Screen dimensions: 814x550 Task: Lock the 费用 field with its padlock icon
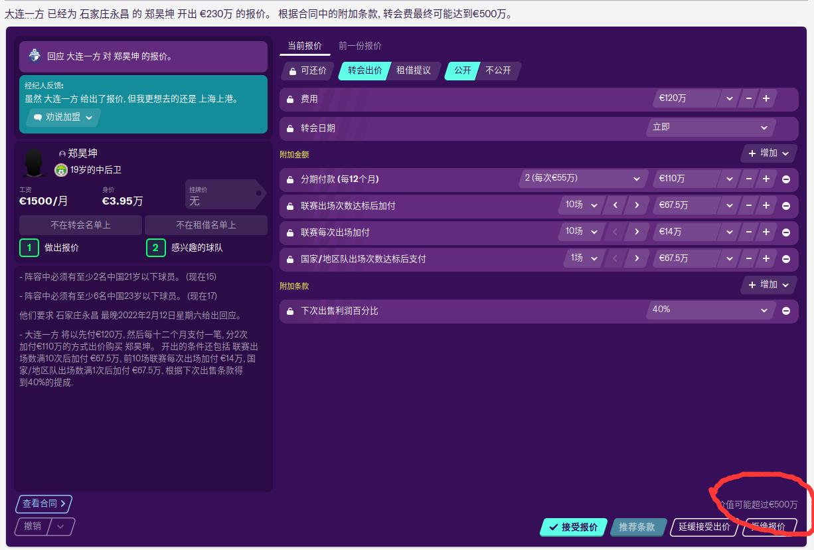289,98
